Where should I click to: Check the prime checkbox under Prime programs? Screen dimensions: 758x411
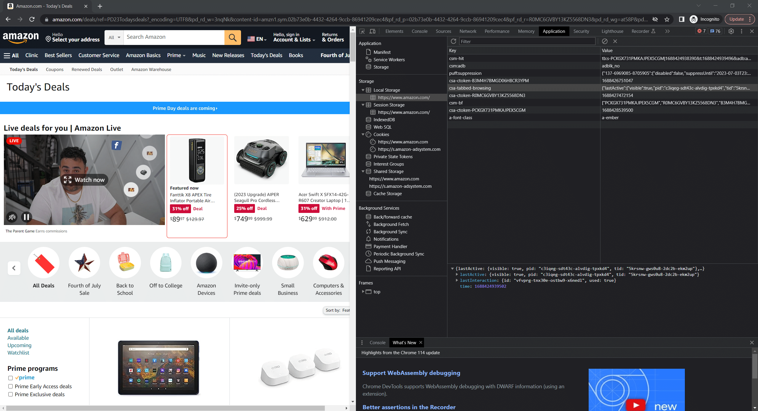point(10,378)
